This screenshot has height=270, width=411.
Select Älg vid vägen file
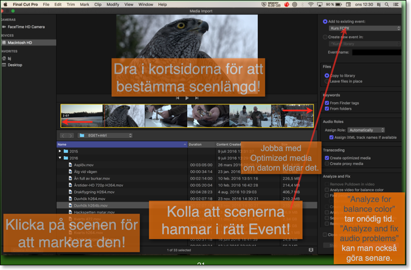tap(85, 171)
